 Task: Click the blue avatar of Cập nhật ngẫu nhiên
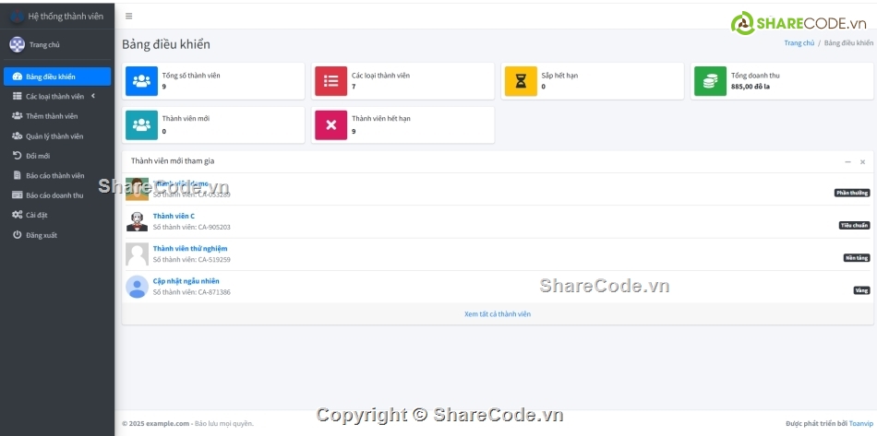(x=137, y=287)
